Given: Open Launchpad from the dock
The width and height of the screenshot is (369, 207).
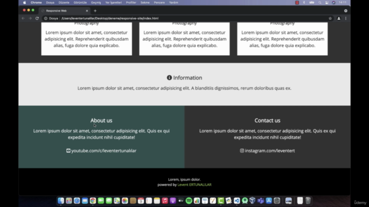Looking at the screenshot, I should [69, 201].
